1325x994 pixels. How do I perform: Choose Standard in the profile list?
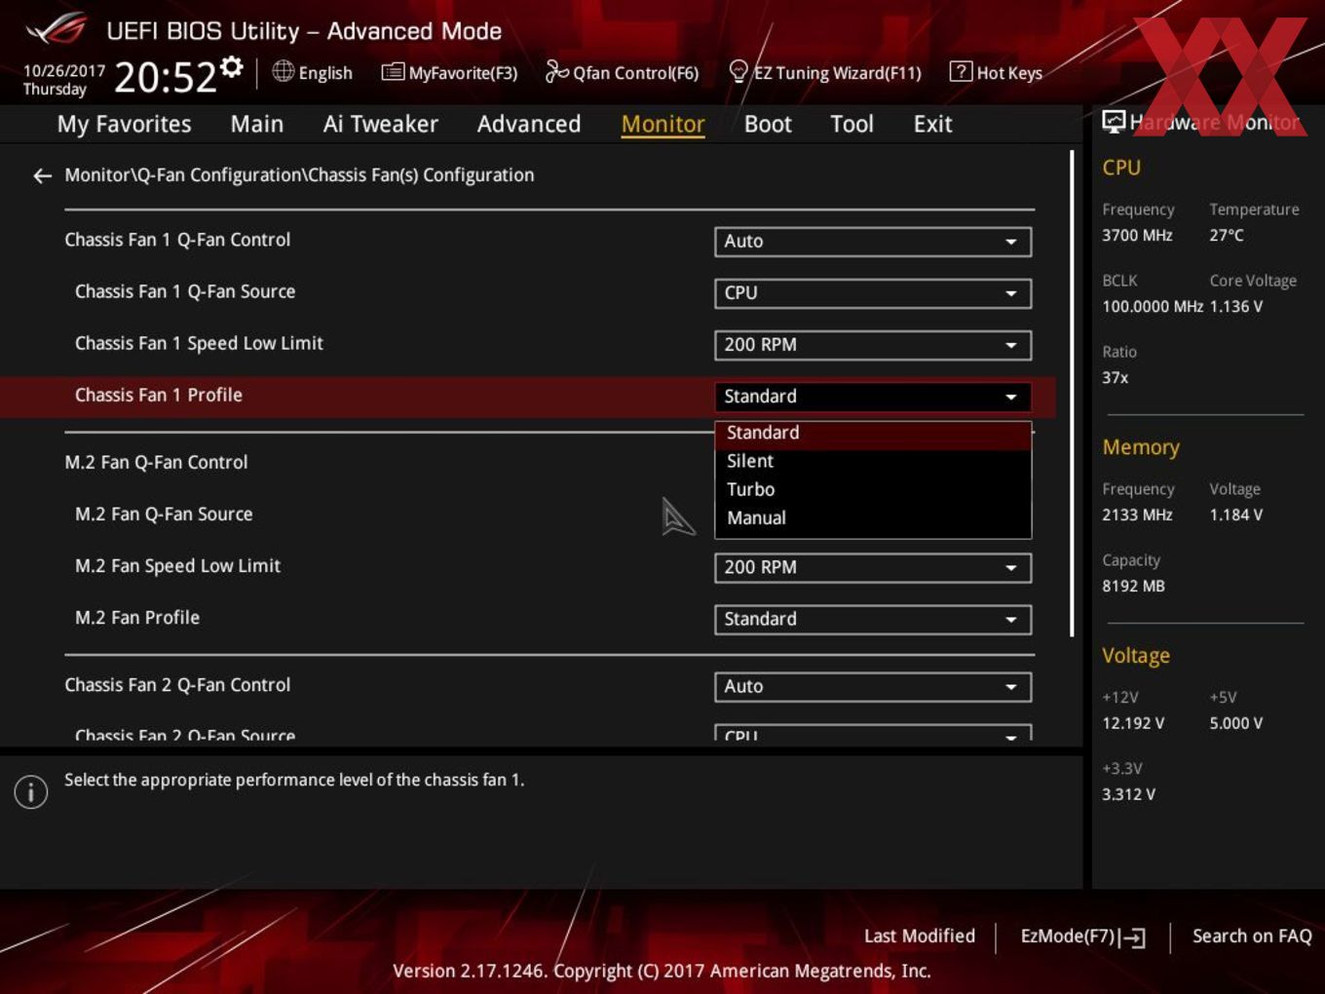[x=873, y=434]
